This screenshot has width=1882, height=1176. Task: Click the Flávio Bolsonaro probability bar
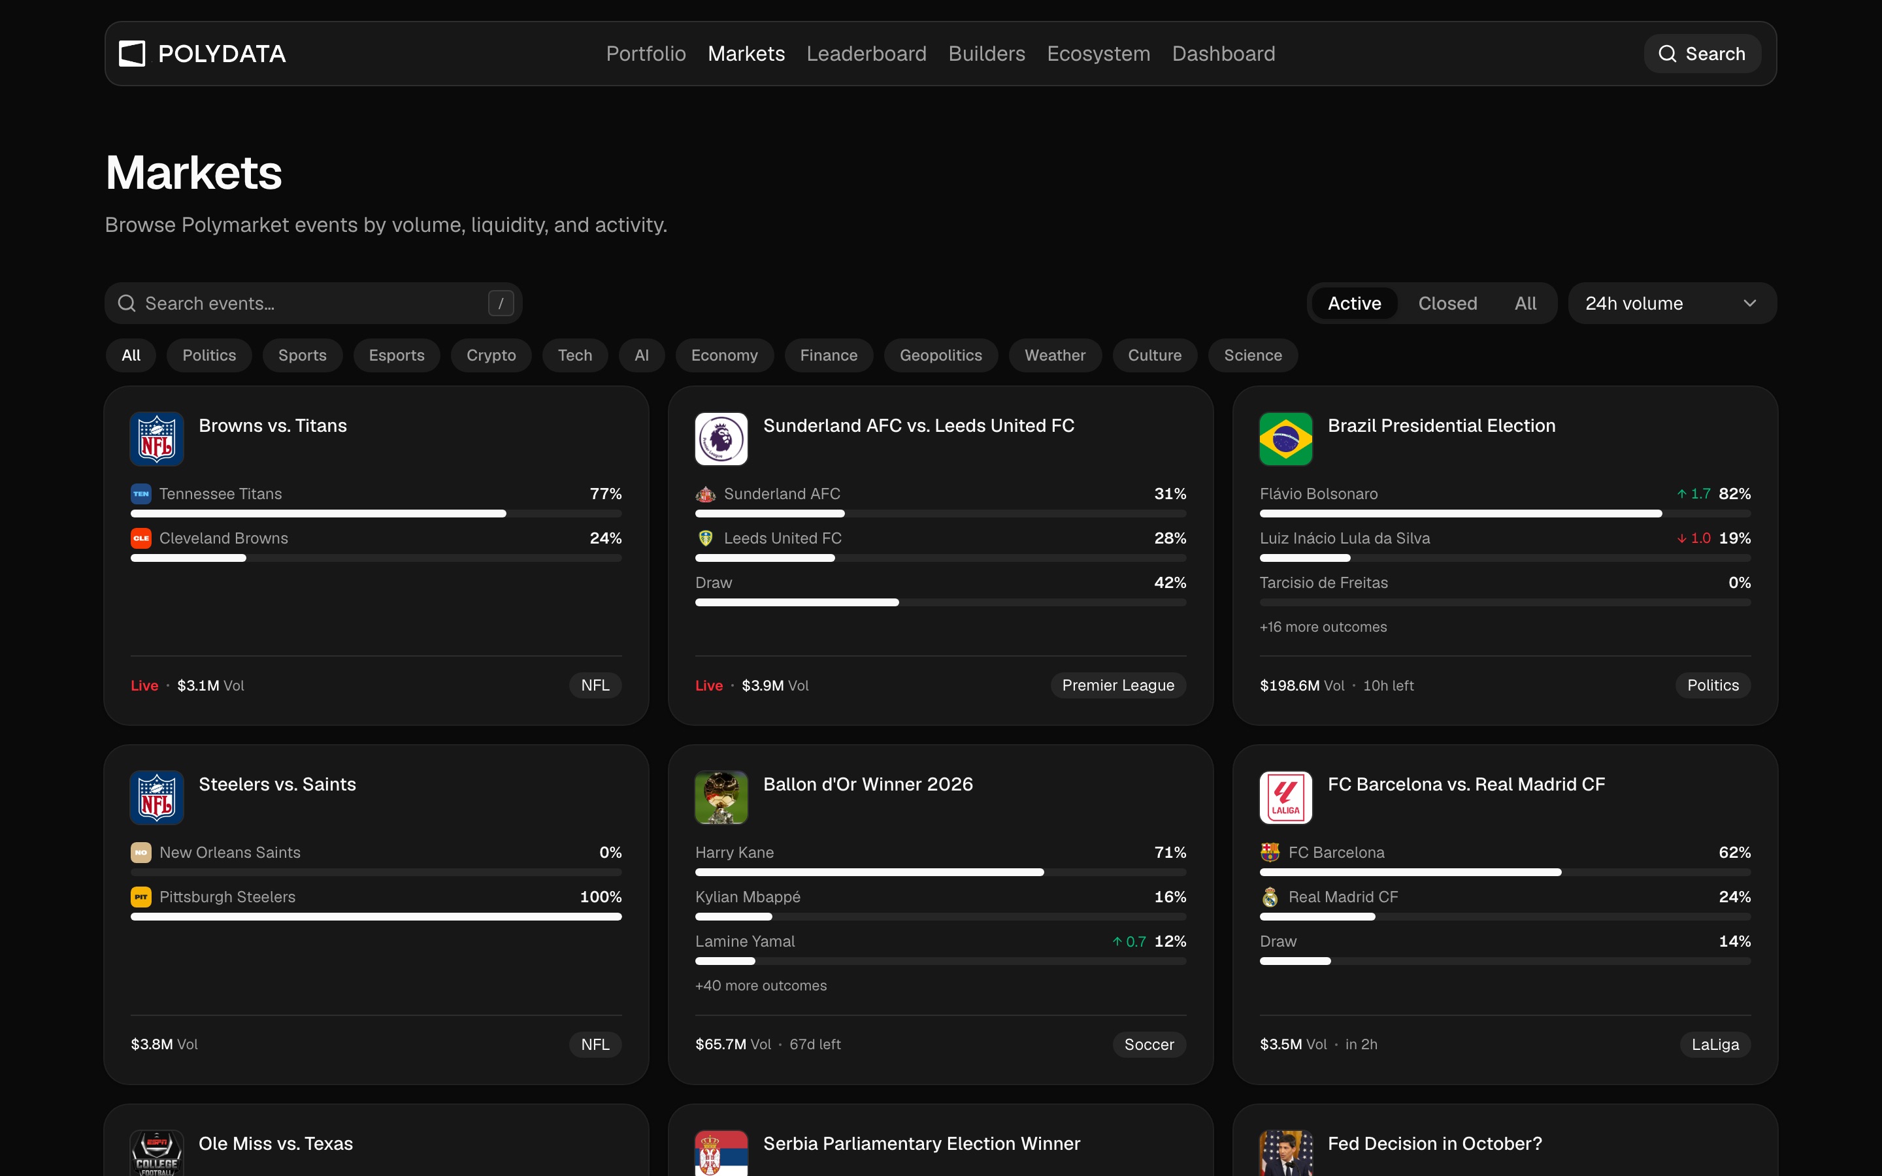(1505, 514)
